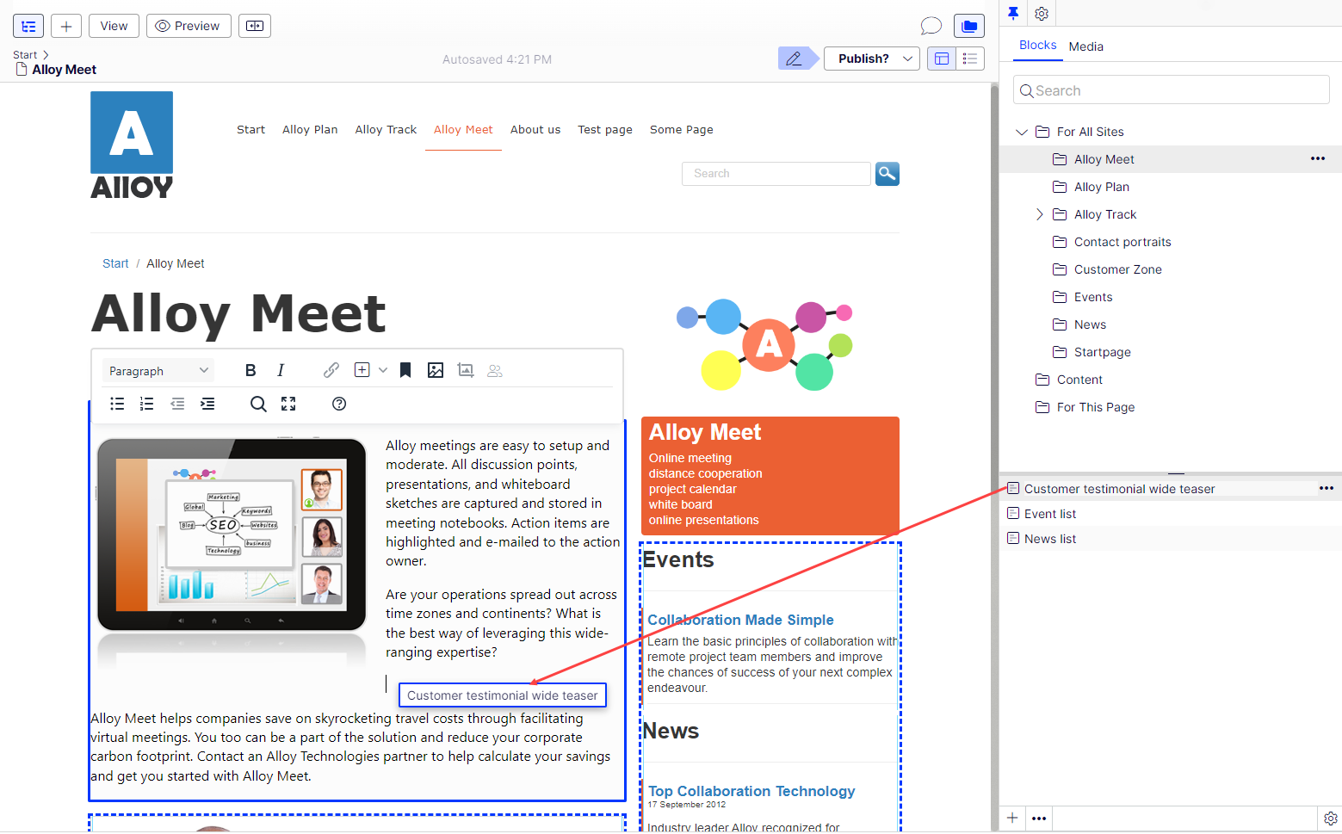Open the Paragraph style dropdown
Image resolution: width=1342 pixels, height=834 pixels.
click(x=158, y=369)
